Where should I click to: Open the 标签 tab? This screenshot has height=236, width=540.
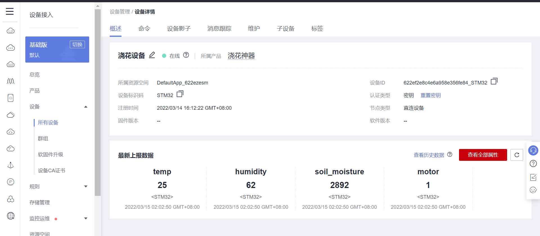(x=317, y=29)
